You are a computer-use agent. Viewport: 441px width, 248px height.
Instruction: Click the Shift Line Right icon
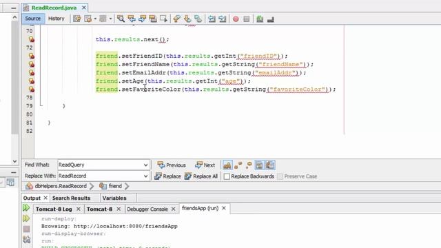click(223, 19)
